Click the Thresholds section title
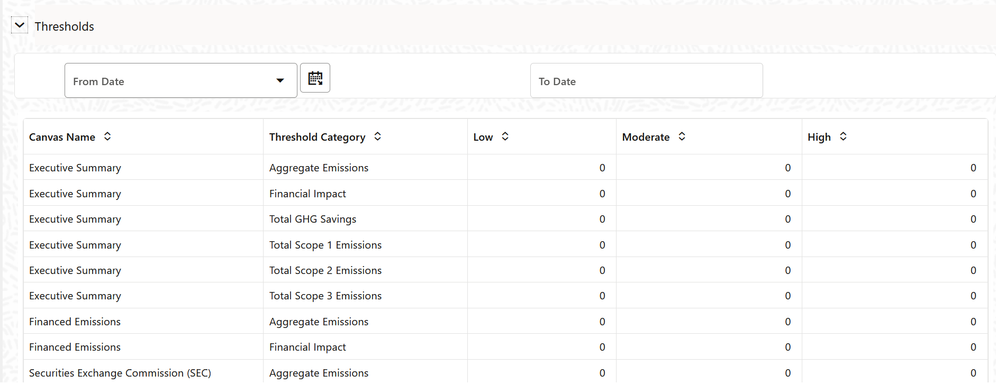The height and width of the screenshot is (384, 996). click(65, 26)
